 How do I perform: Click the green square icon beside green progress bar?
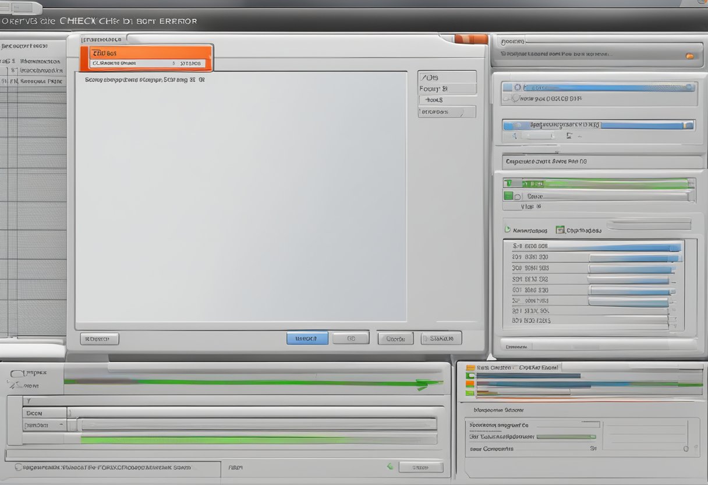(x=508, y=196)
